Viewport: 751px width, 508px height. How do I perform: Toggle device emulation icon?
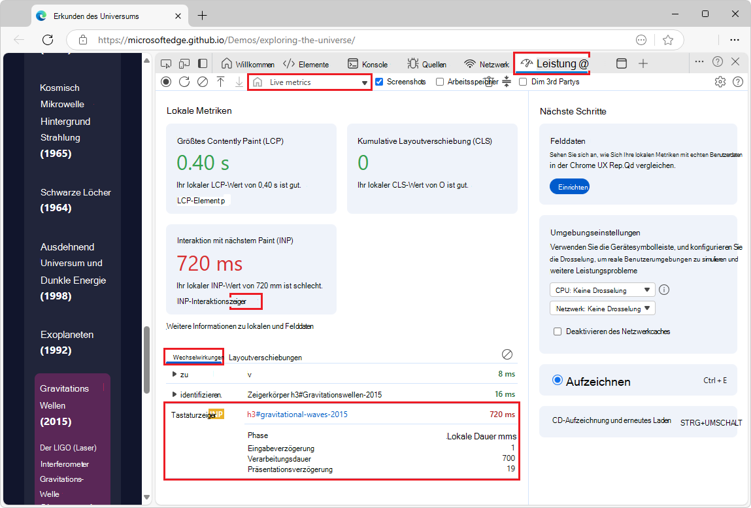[184, 63]
